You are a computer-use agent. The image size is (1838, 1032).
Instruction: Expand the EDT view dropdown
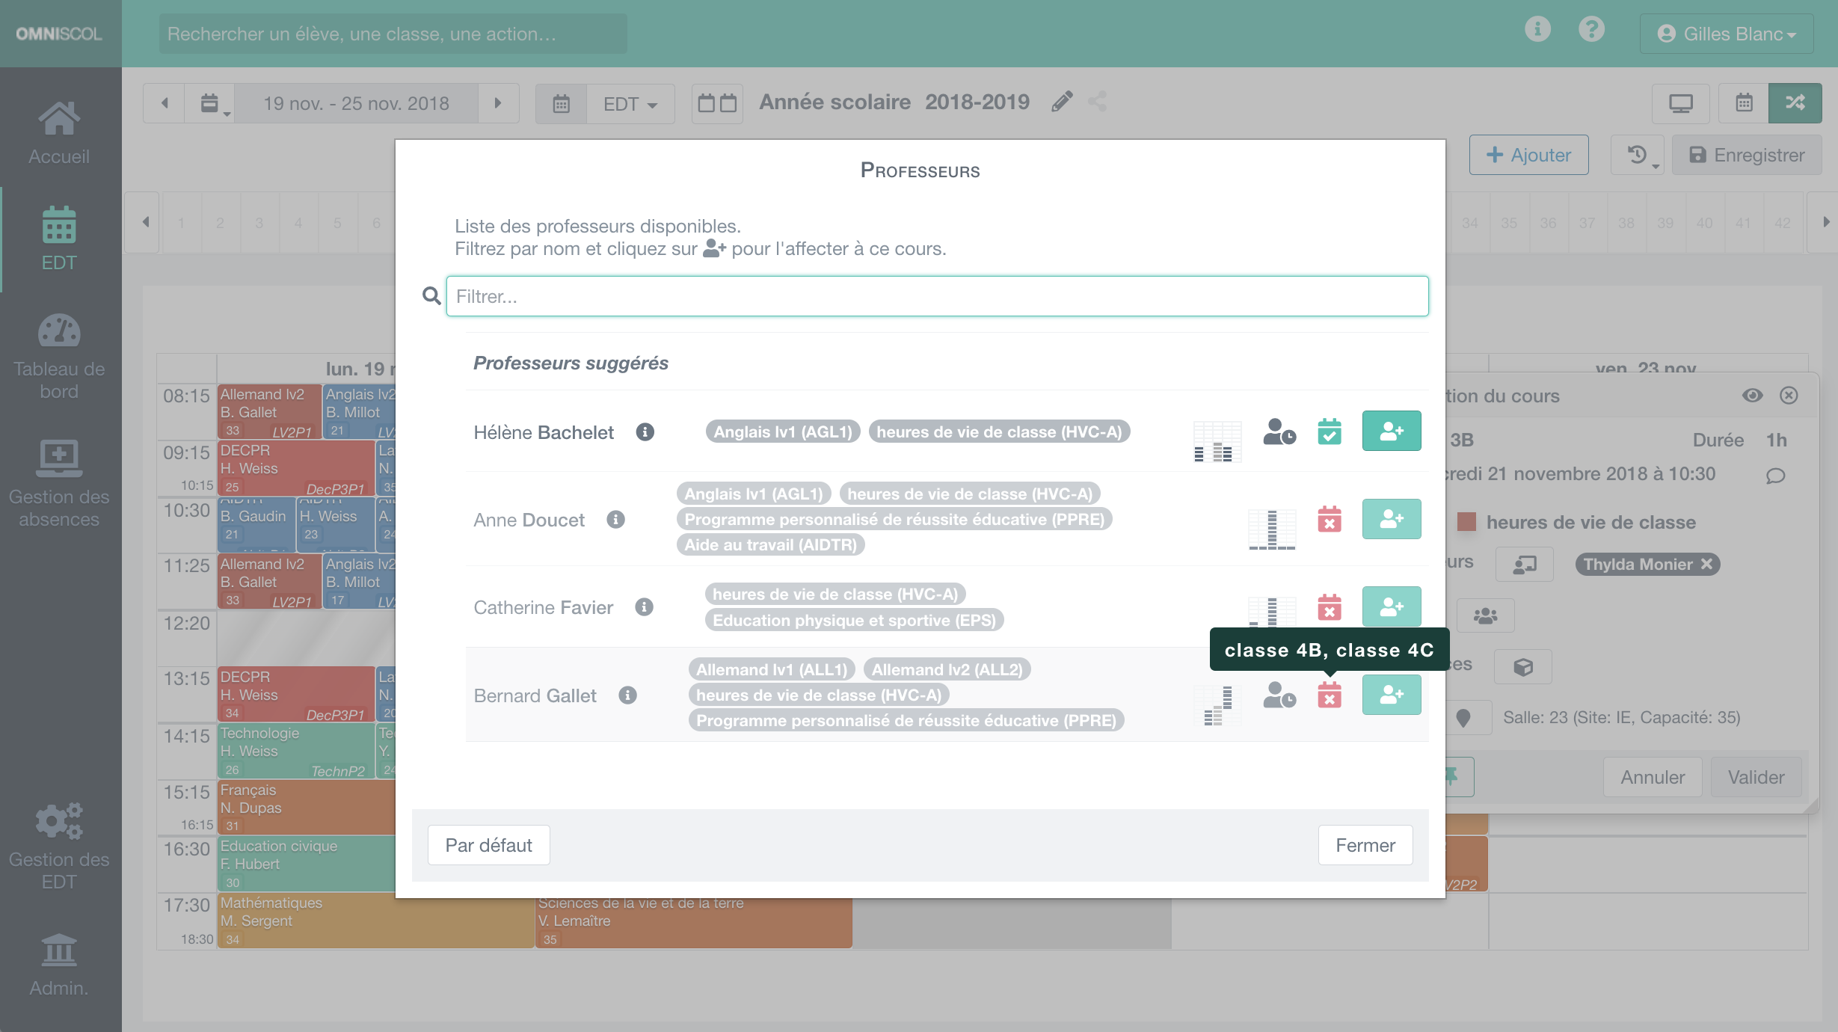coord(630,104)
